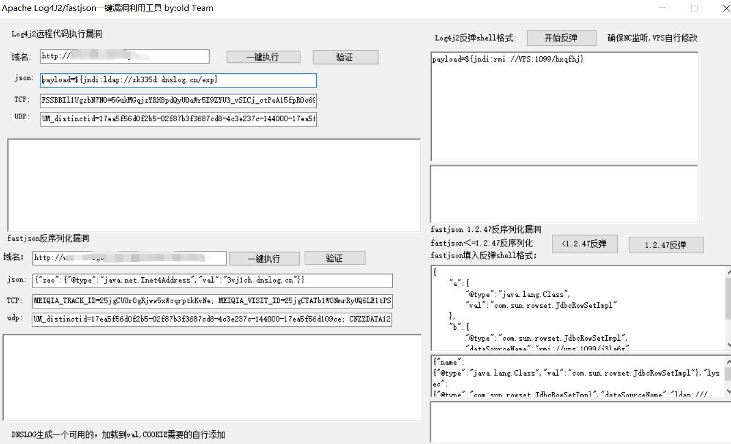Focus the fastjson 域名 URL field
Image resolution: width=731 pixels, height=444 pixels.
click(129, 258)
